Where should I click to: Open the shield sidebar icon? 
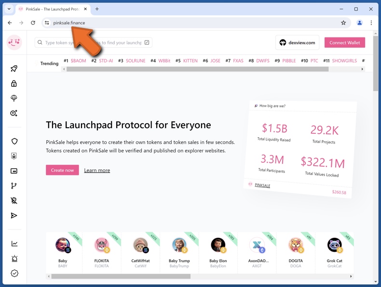[14, 141]
